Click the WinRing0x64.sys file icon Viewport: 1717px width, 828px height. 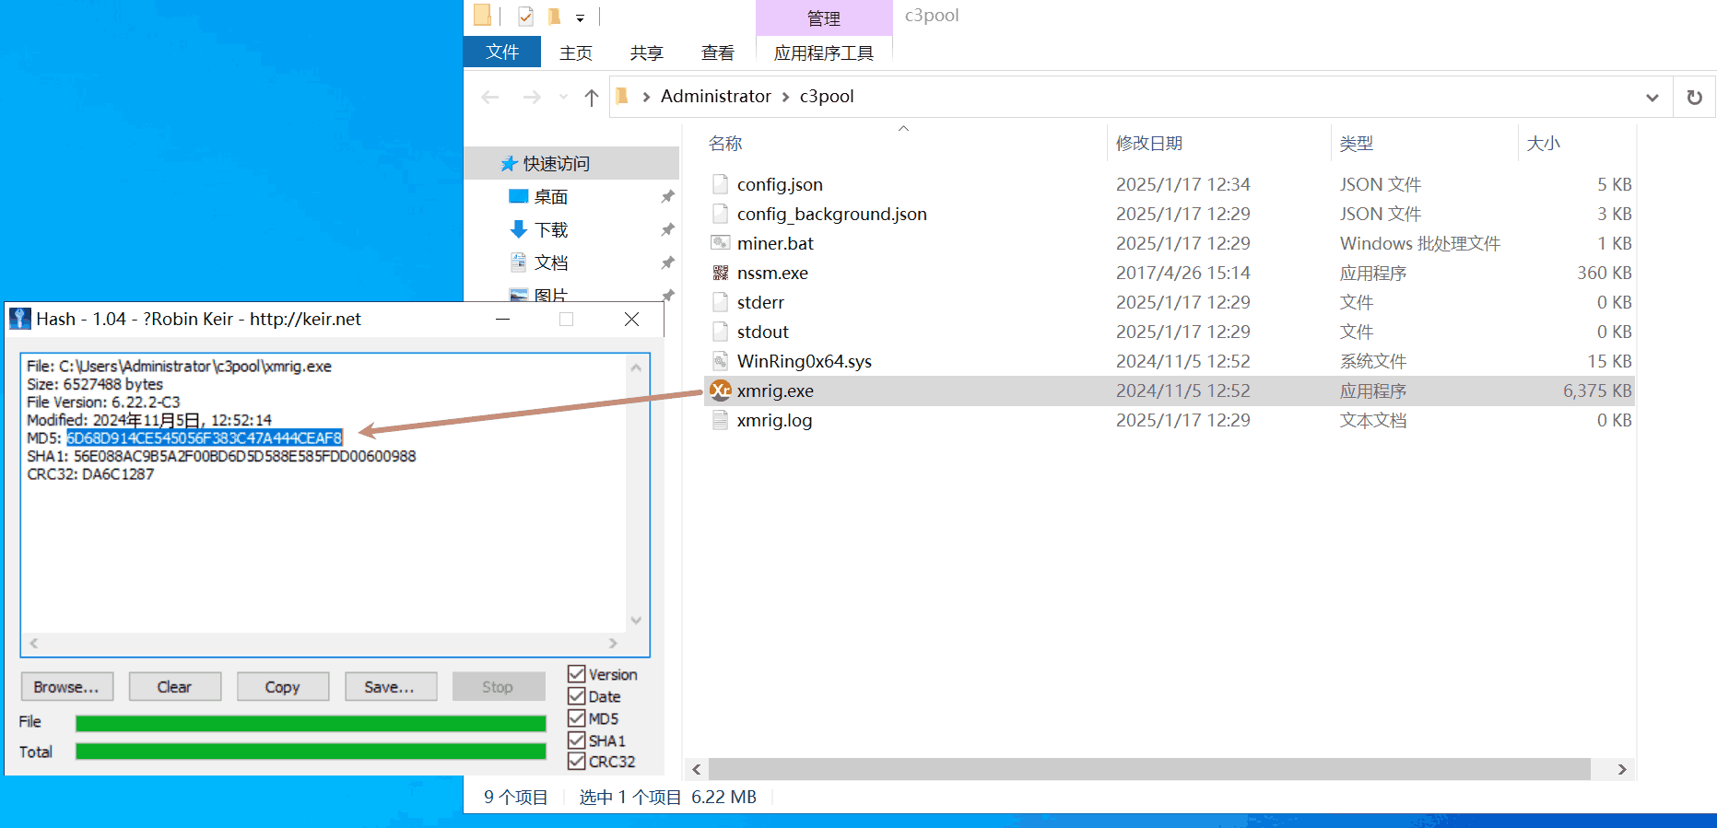(x=721, y=361)
